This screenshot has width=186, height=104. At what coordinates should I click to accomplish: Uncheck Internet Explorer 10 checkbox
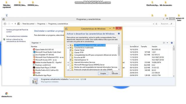[70, 60]
